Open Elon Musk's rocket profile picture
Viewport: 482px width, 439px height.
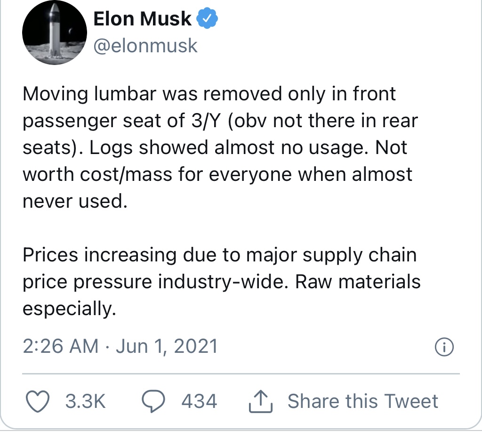point(55,33)
